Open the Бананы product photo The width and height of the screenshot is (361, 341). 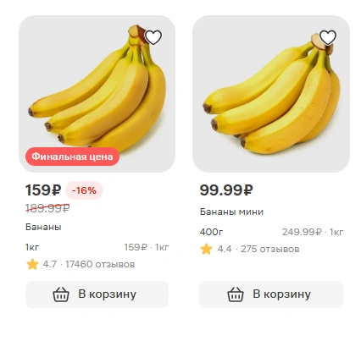97,94
